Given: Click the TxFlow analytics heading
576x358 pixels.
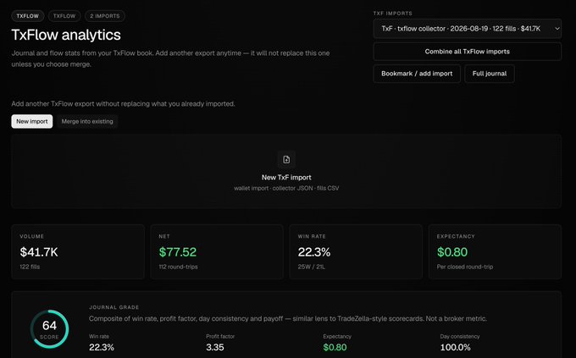Looking at the screenshot, I should point(66,35).
